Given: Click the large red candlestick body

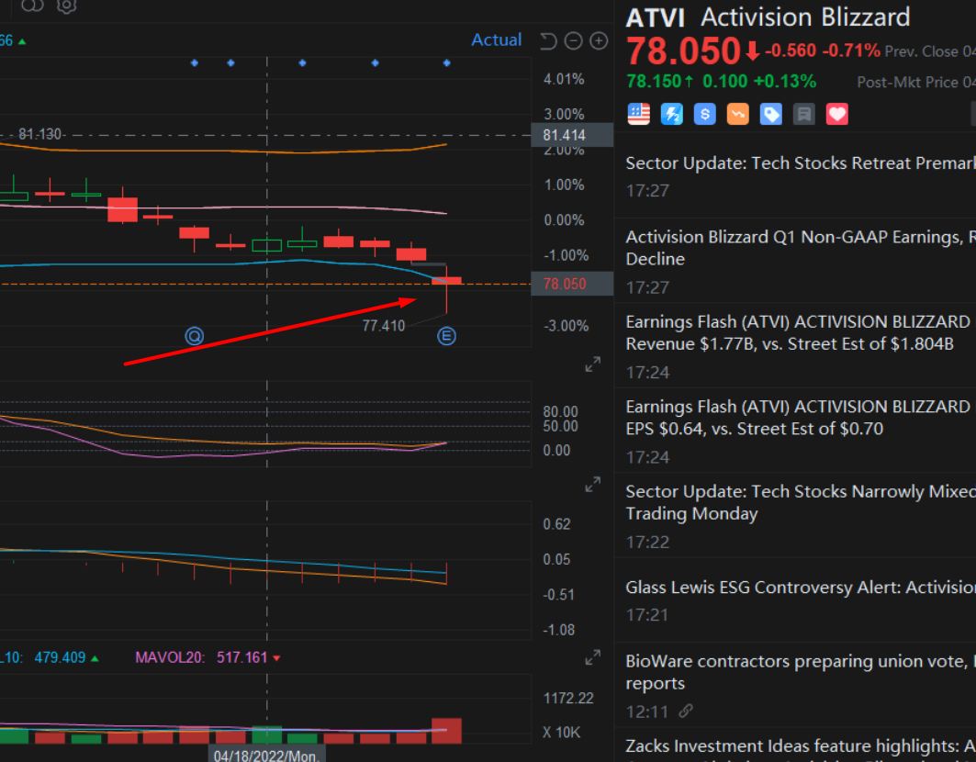Looking at the screenshot, I should point(123,209).
